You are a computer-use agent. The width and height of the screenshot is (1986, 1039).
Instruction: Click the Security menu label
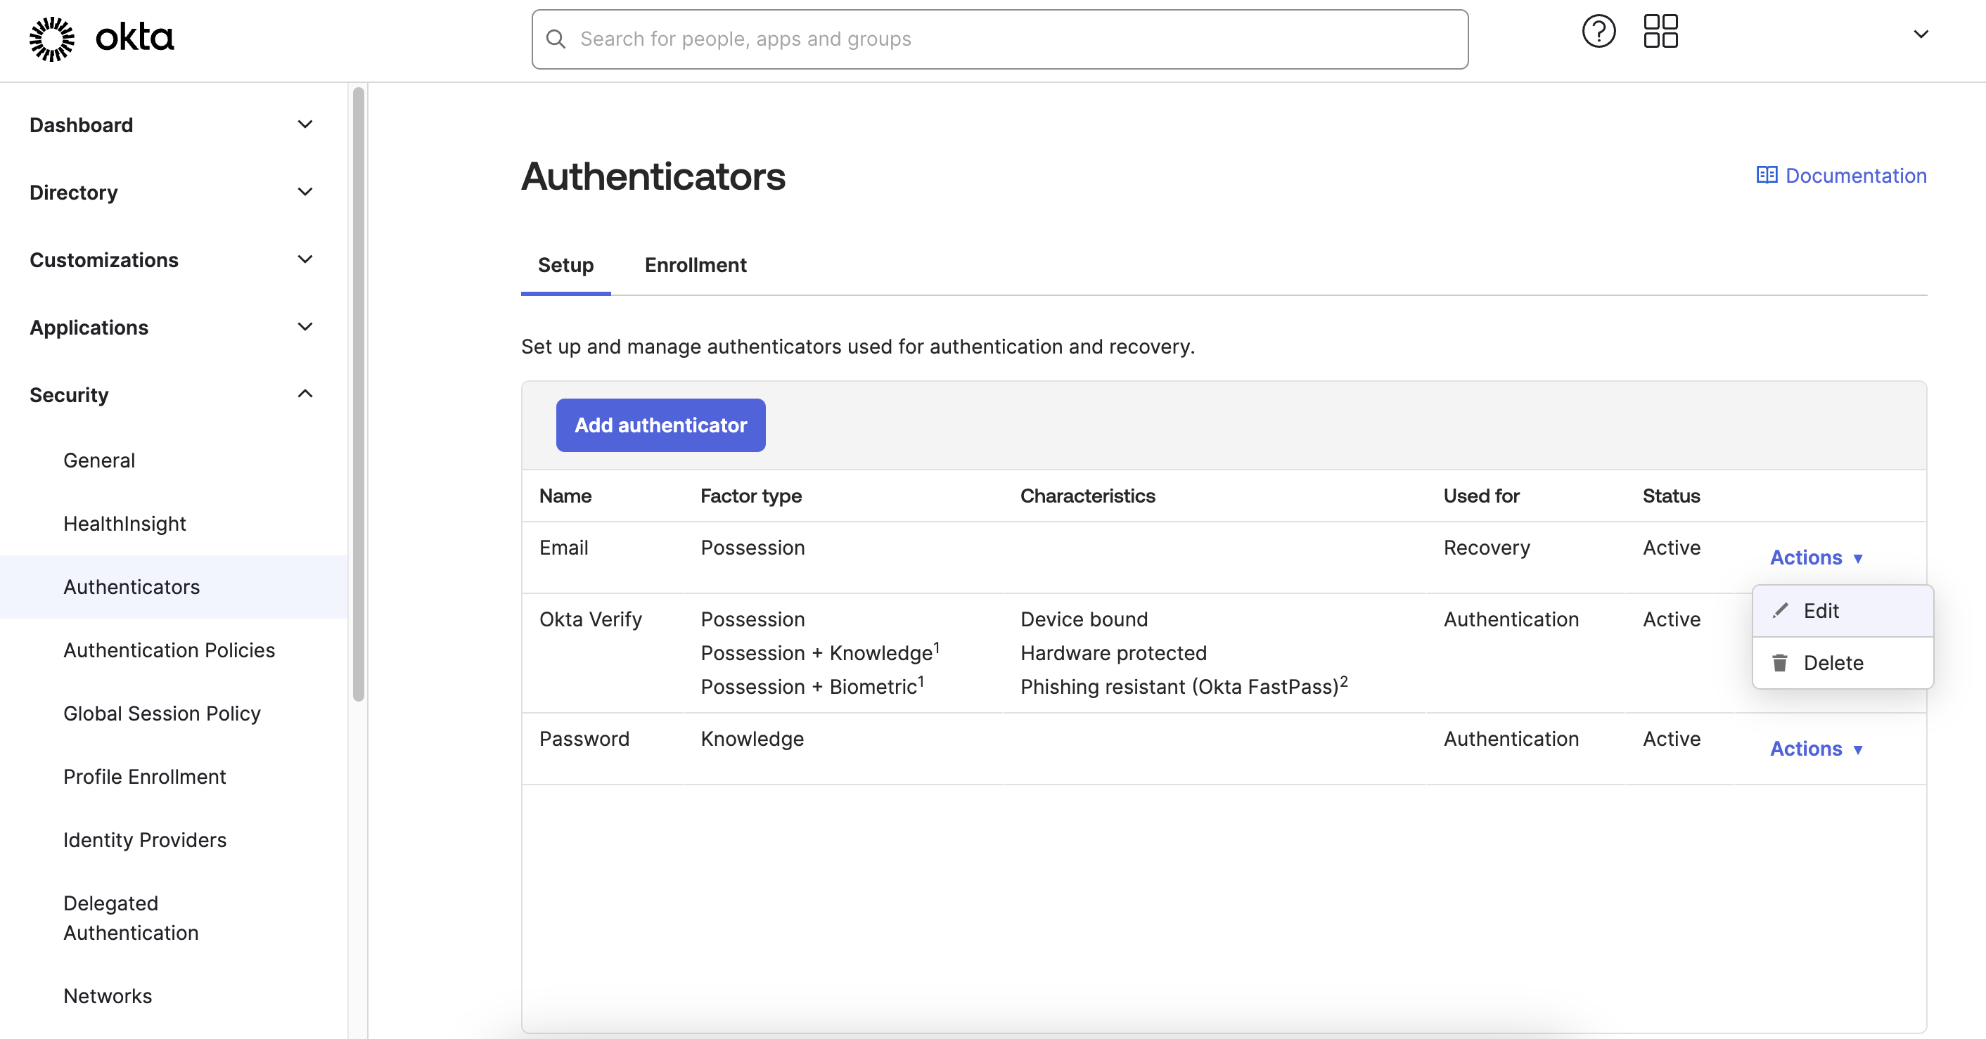pos(69,394)
